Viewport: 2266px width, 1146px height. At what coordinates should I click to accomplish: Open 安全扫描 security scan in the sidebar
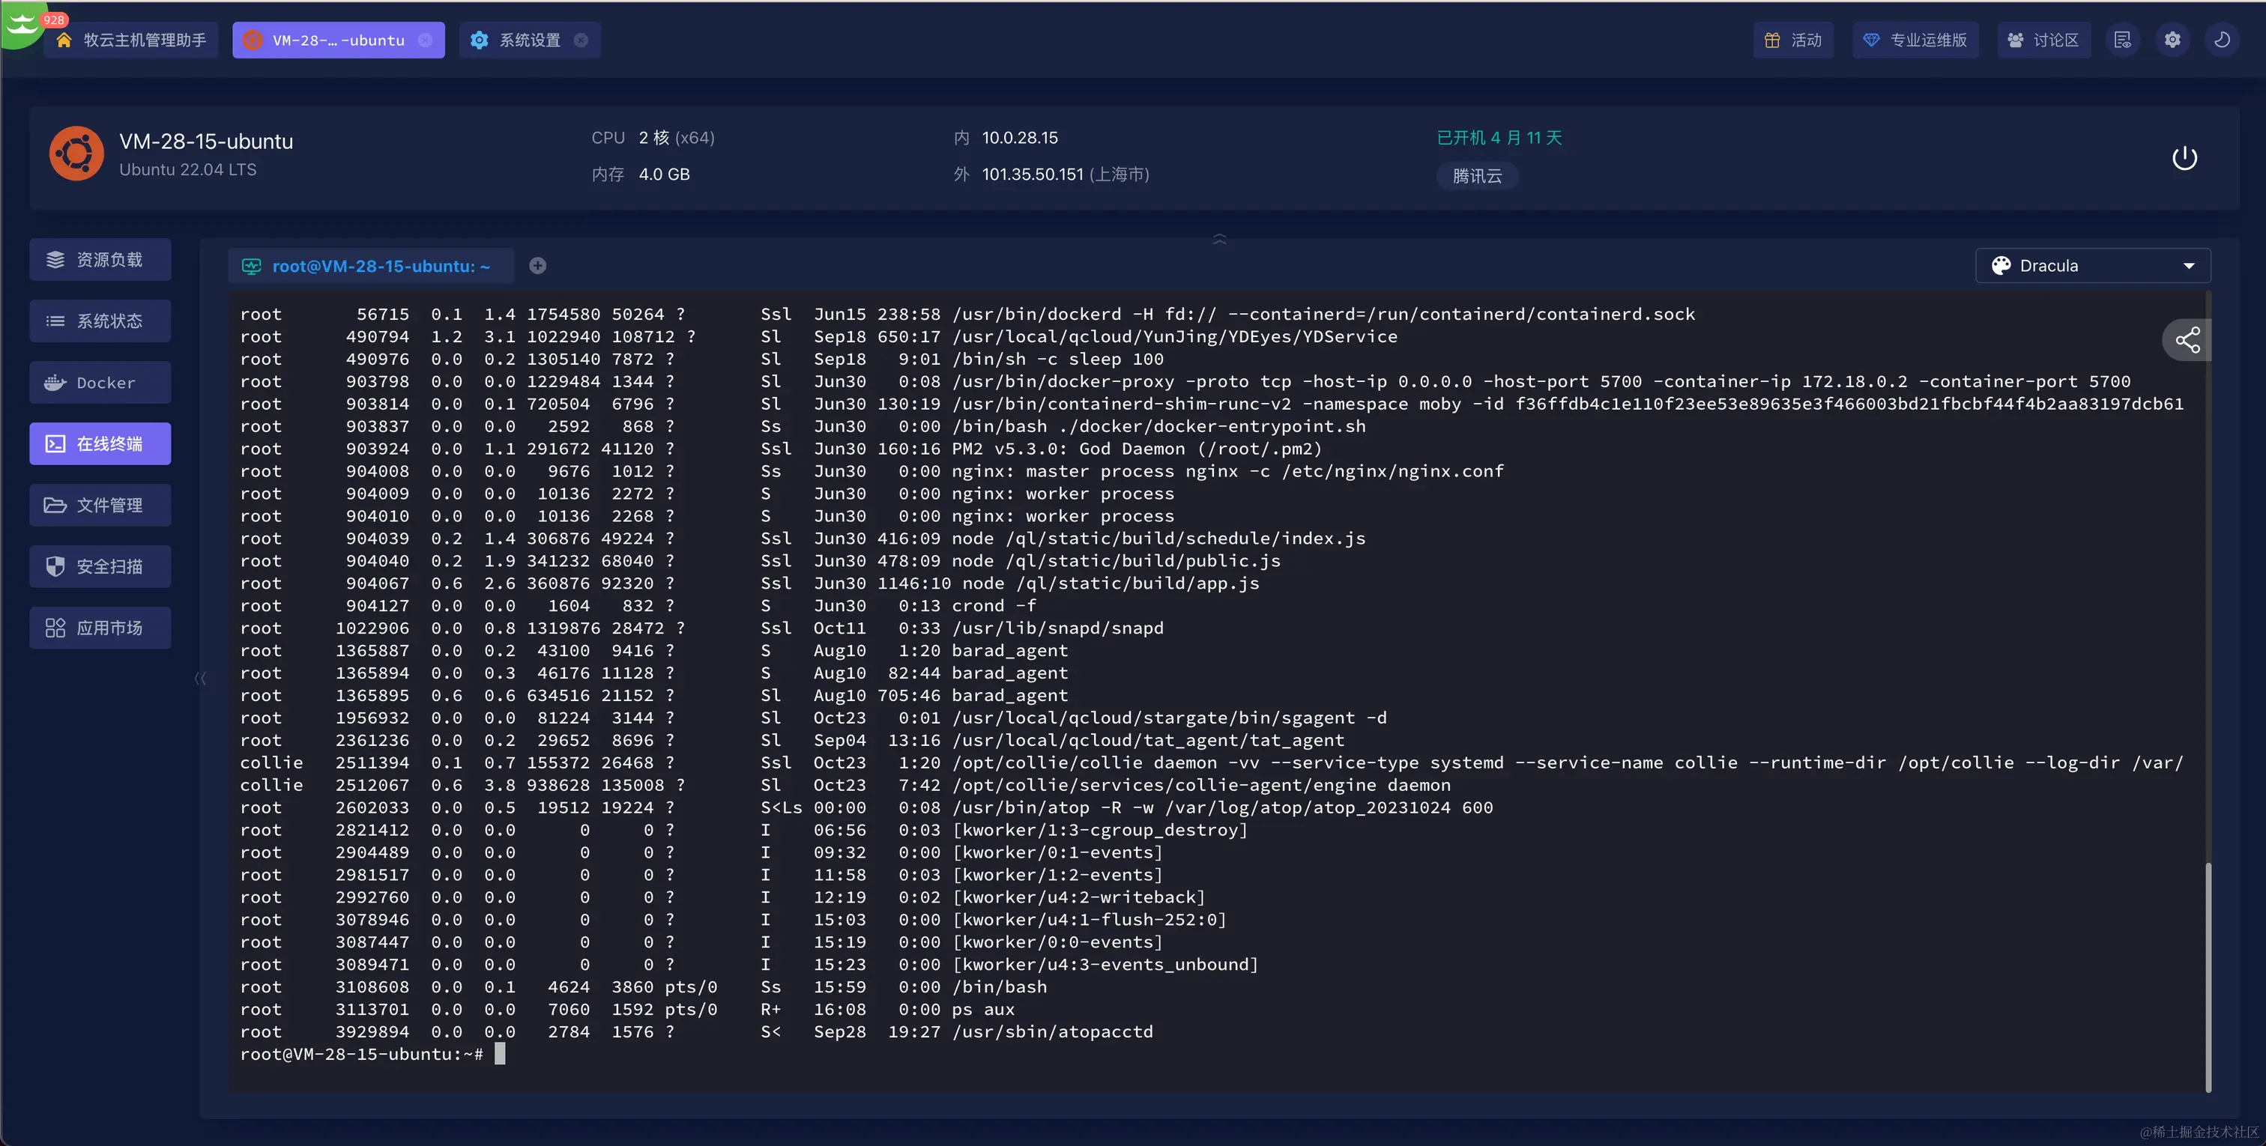100,566
